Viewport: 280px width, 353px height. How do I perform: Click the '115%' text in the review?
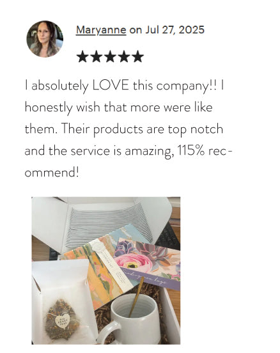coord(191,151)
